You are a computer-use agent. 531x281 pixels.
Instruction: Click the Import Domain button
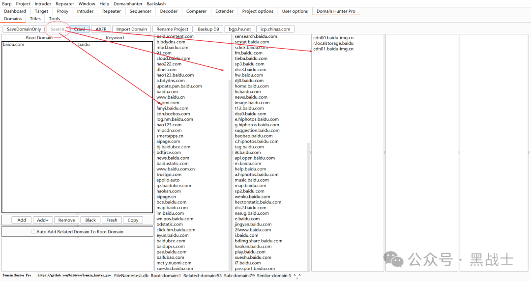pos(131,29)
